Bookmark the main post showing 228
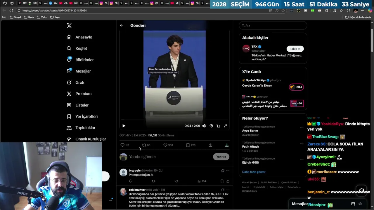The image size is (374, 210). click(191, 145)
